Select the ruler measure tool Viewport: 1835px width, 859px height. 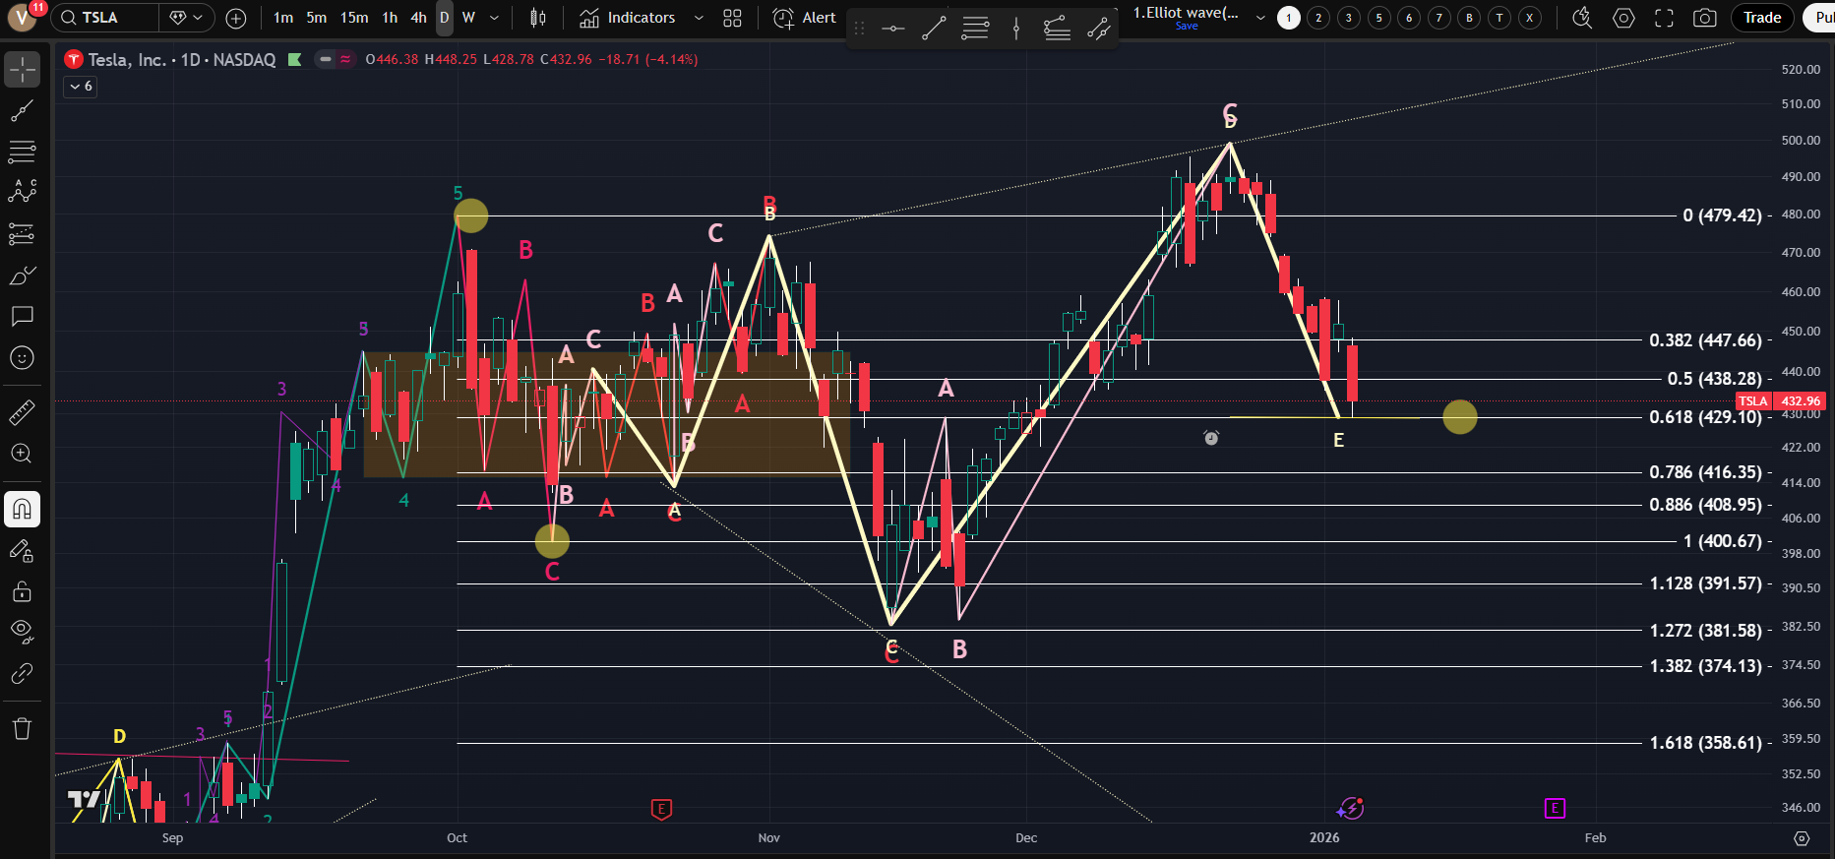(22, 412)
